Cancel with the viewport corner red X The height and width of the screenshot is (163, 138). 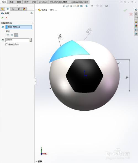131,14
